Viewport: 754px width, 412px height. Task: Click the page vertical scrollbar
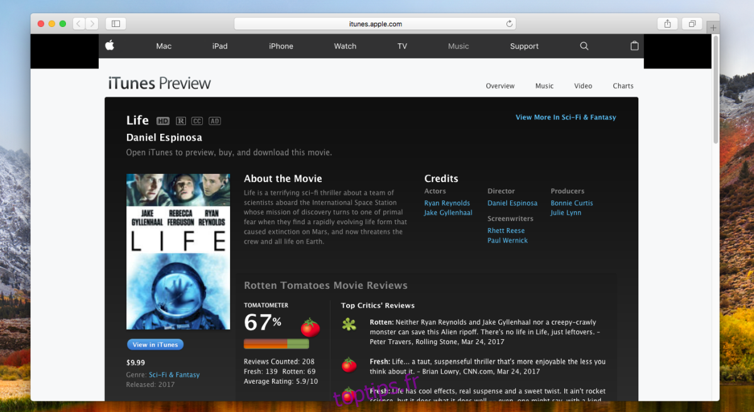[x=715, y=90]
